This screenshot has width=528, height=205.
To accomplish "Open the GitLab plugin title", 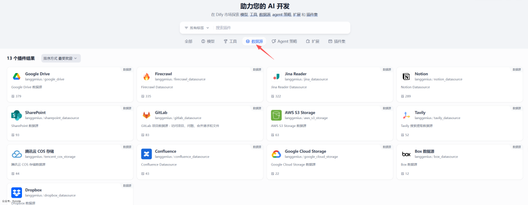I will point(161,113).
